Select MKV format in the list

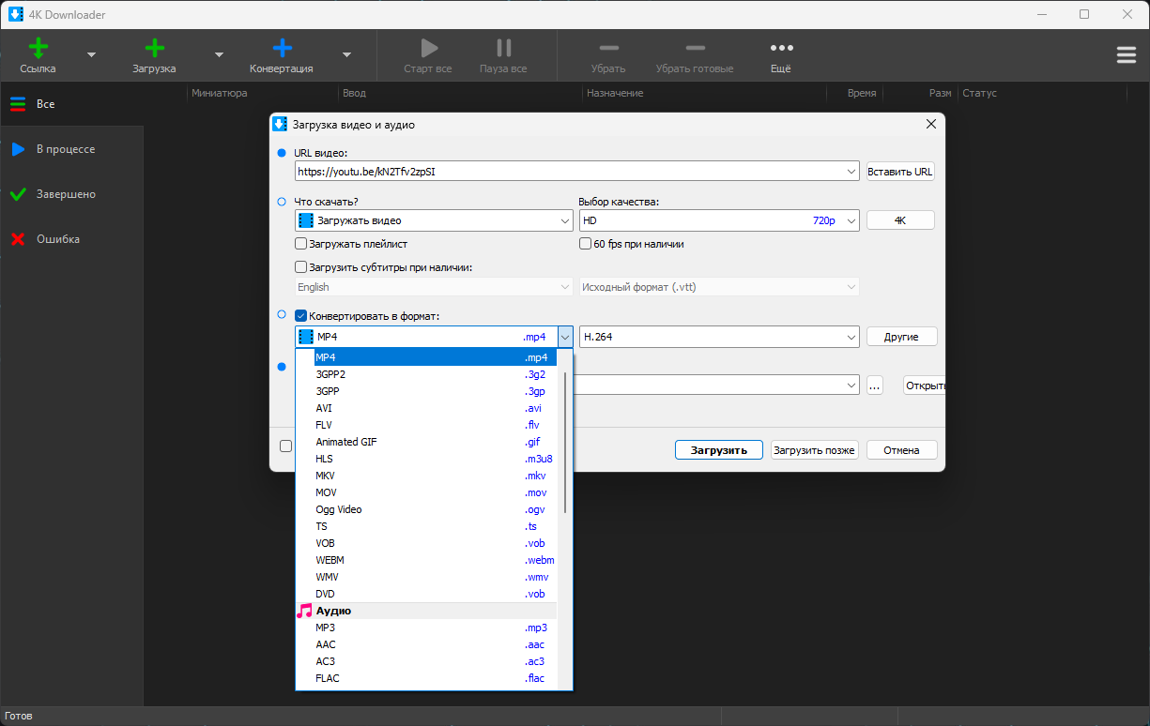pos(426,476)
